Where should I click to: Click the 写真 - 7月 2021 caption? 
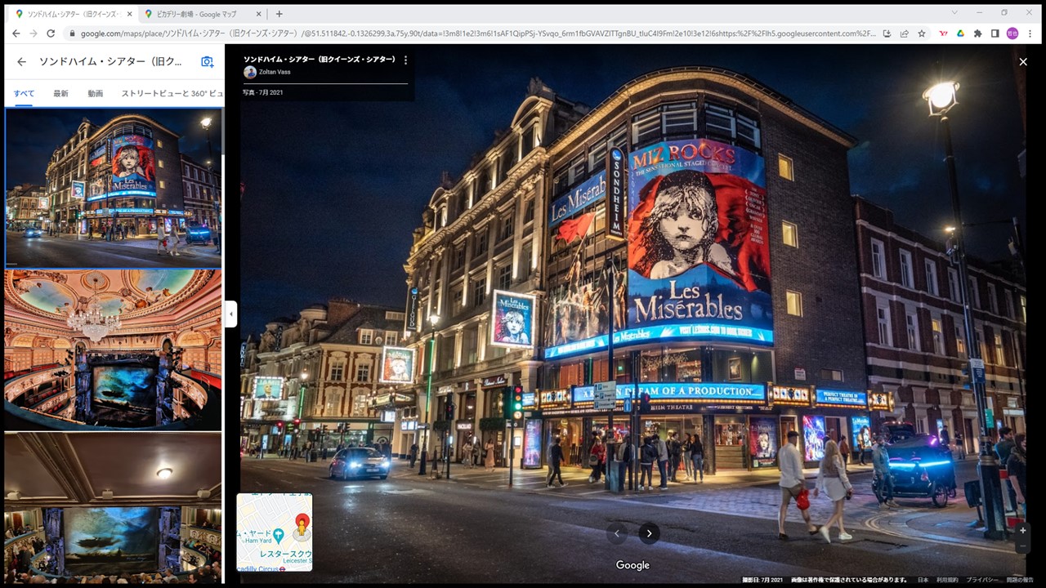pos(262,92)
